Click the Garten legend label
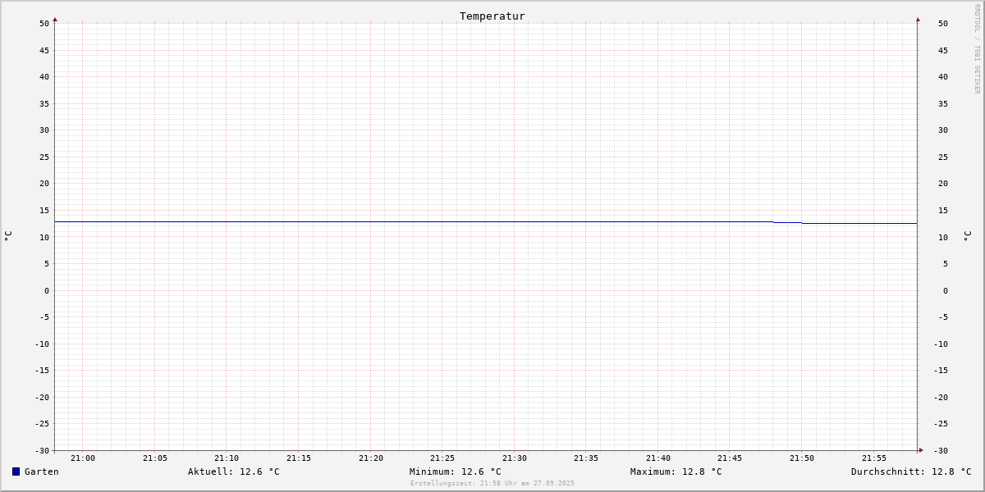Viewport: 985px width, 492px height. [x=42, y=471]
